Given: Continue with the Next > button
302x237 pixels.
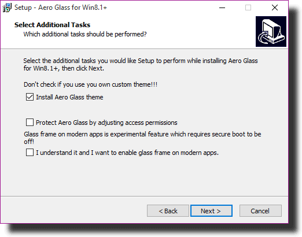Looking at the screenshot, I should click(x=211, y=211).
